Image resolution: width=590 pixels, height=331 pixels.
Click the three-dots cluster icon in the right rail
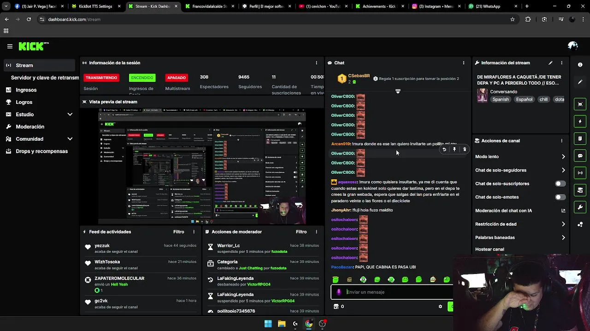(x=580, y=224)
